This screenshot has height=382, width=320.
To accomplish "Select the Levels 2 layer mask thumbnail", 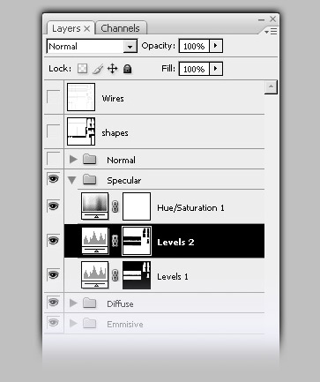I will click(137, 241).
